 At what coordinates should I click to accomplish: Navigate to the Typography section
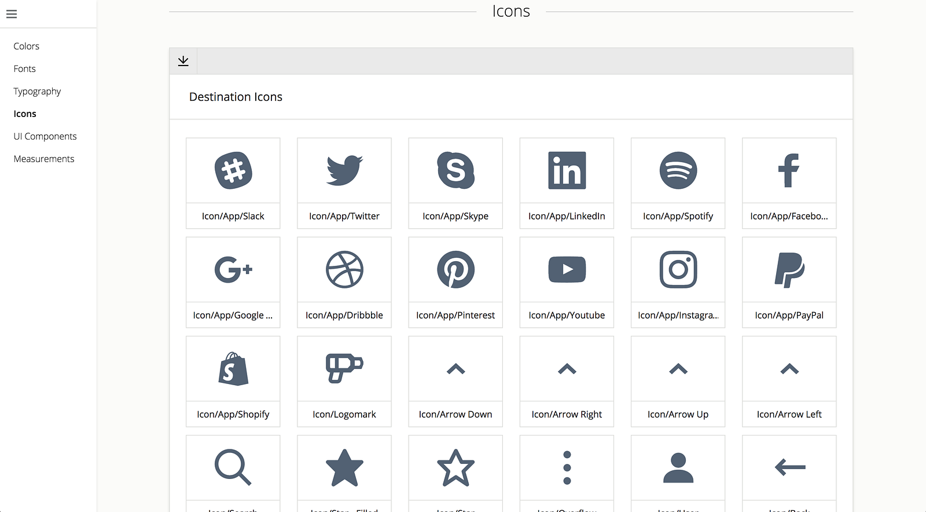[37, 92]
